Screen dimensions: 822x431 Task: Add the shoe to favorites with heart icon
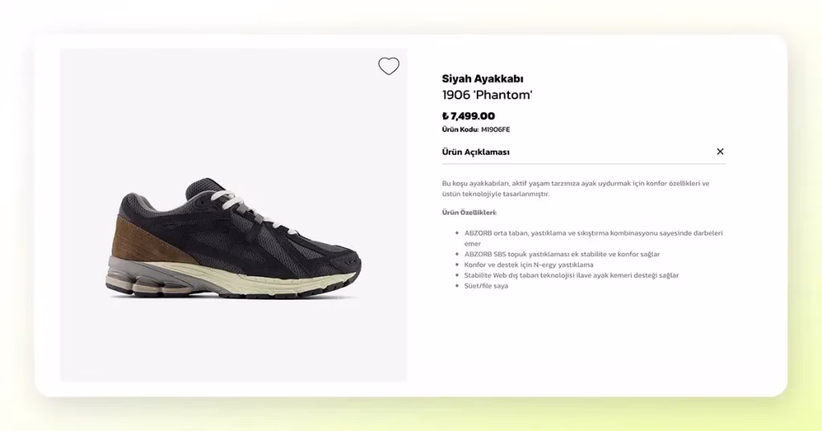pyautogui.click(x=389, y=66)
